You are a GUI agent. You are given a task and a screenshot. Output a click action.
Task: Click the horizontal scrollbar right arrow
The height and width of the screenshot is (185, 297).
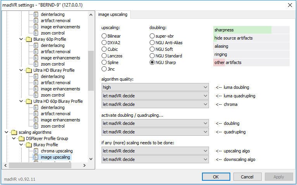coord(85,166)
